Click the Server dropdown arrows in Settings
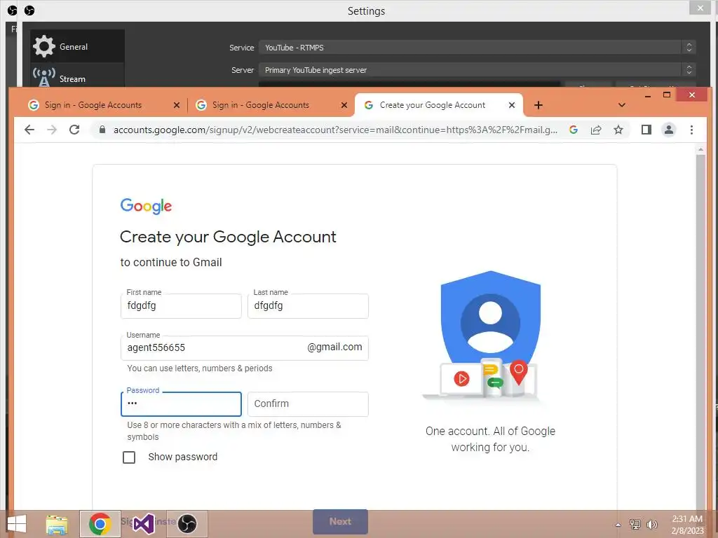The height and width of the screenshot is (538, 718). click(x=689, y=70)
